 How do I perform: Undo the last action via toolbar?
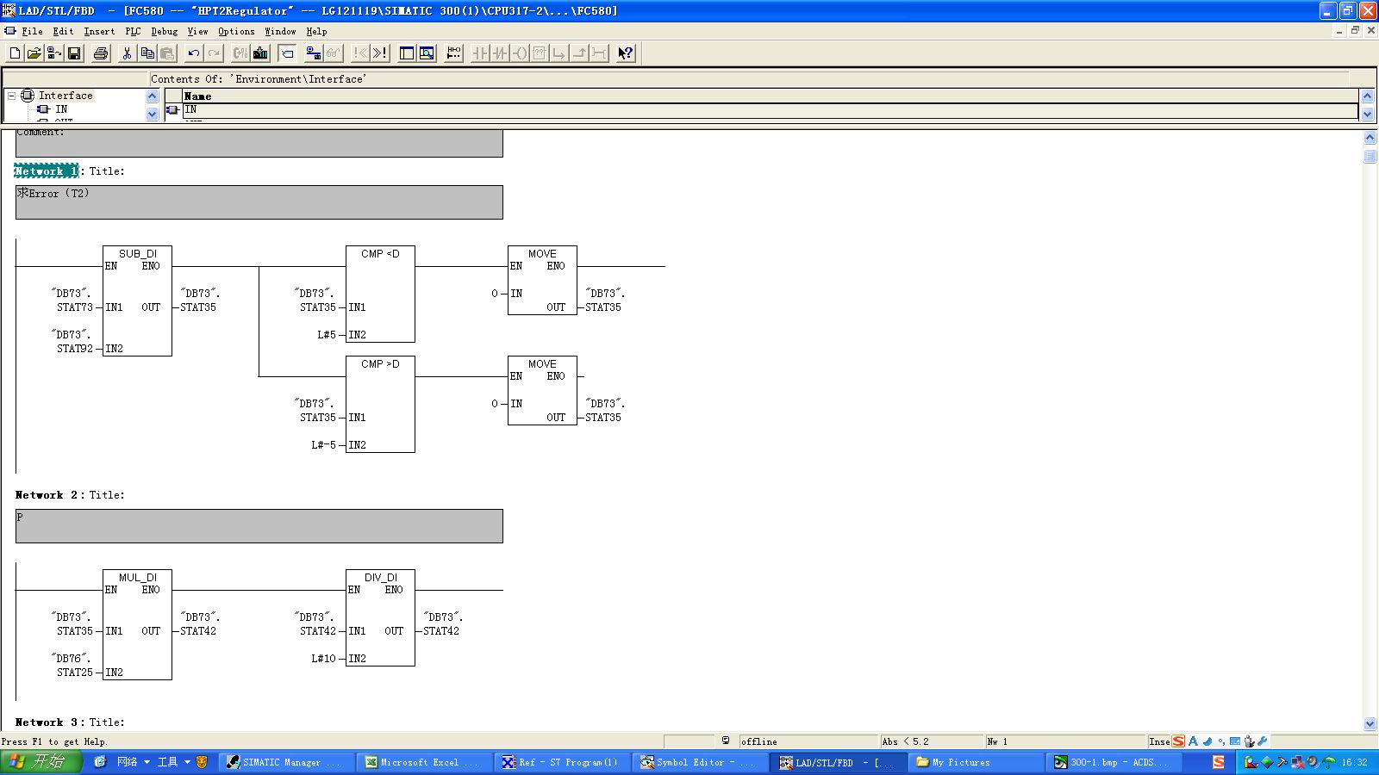click(x=194, y=53)
